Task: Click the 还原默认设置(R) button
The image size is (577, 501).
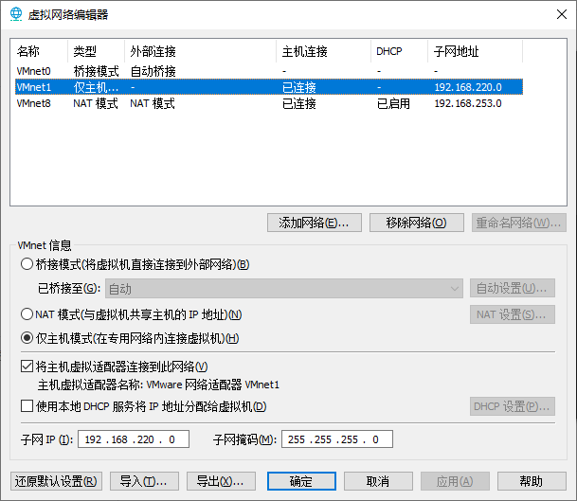Action: pos(56,481)
